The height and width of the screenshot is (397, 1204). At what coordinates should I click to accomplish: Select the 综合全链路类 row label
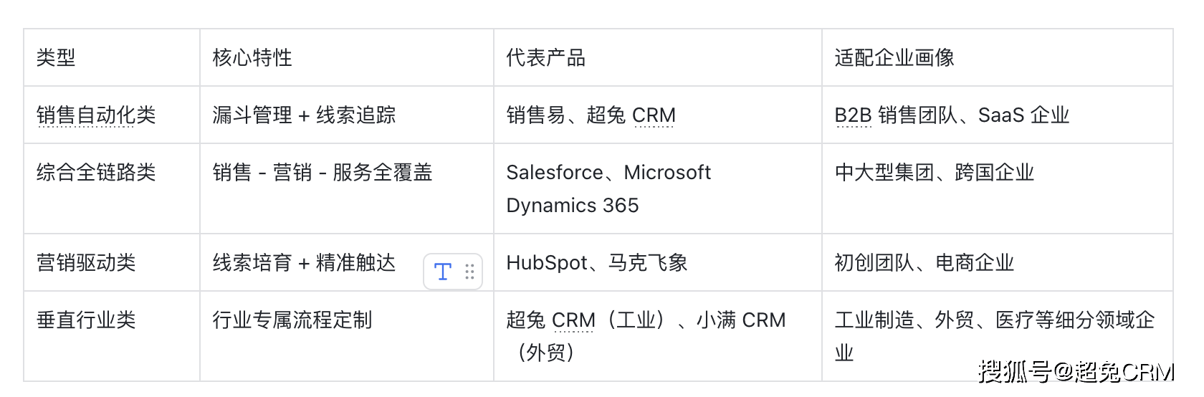point(96,173)
